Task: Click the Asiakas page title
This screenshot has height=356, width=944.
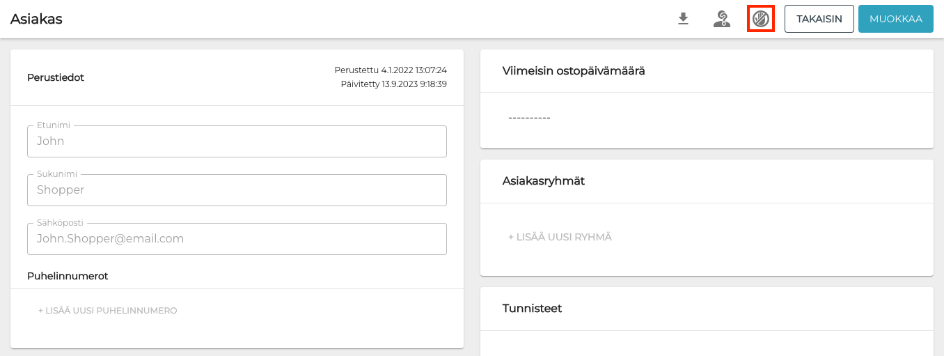Action: pos(36,20)
